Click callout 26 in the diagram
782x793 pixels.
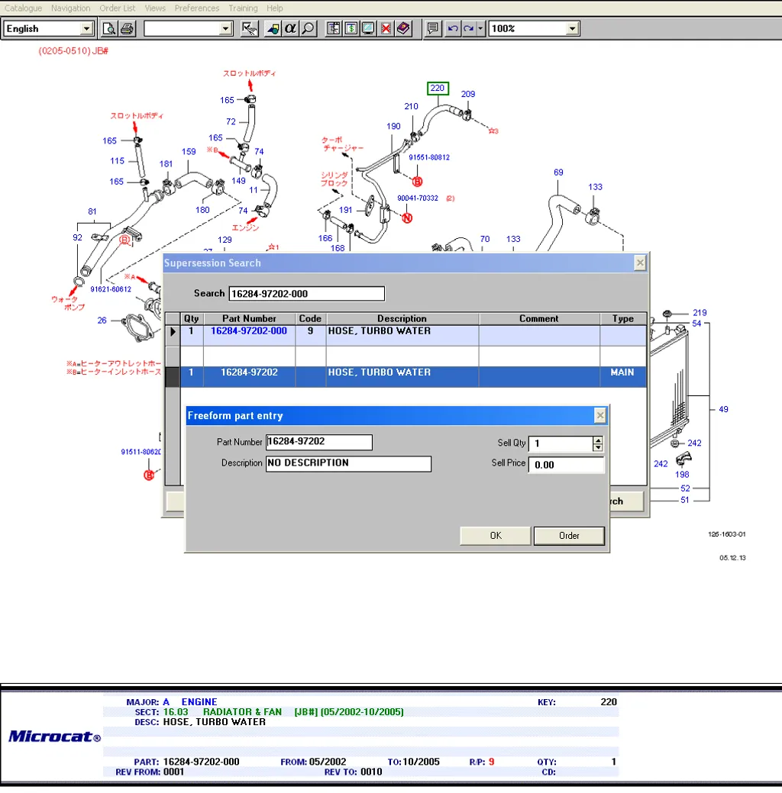[x=102, y=320]
